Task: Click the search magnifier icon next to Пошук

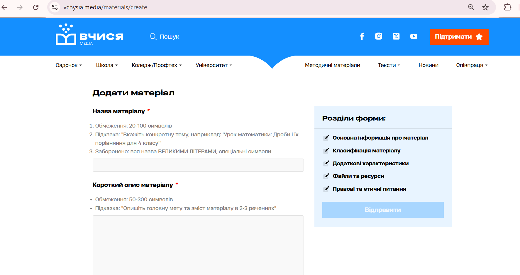Action: (153, 37)
